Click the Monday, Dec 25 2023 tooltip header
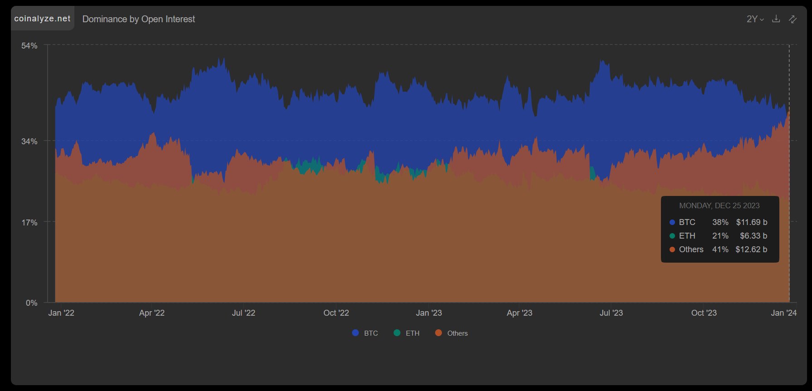Image resolution: width=812 pixels, height=391 pixels. point(719,206)
